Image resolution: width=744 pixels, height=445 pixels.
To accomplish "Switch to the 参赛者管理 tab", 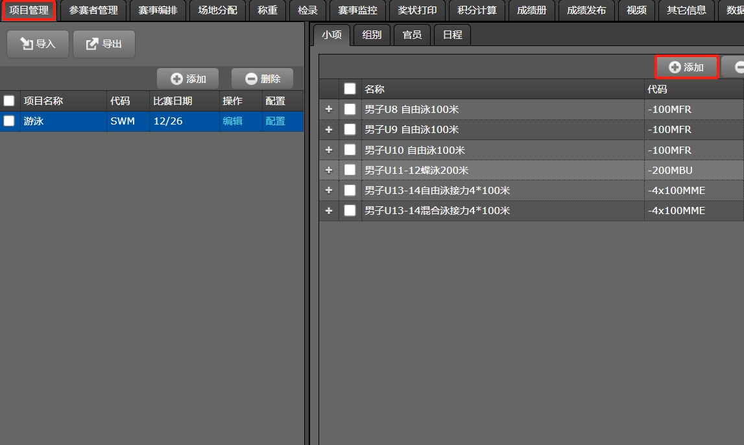I will (93, 10).
